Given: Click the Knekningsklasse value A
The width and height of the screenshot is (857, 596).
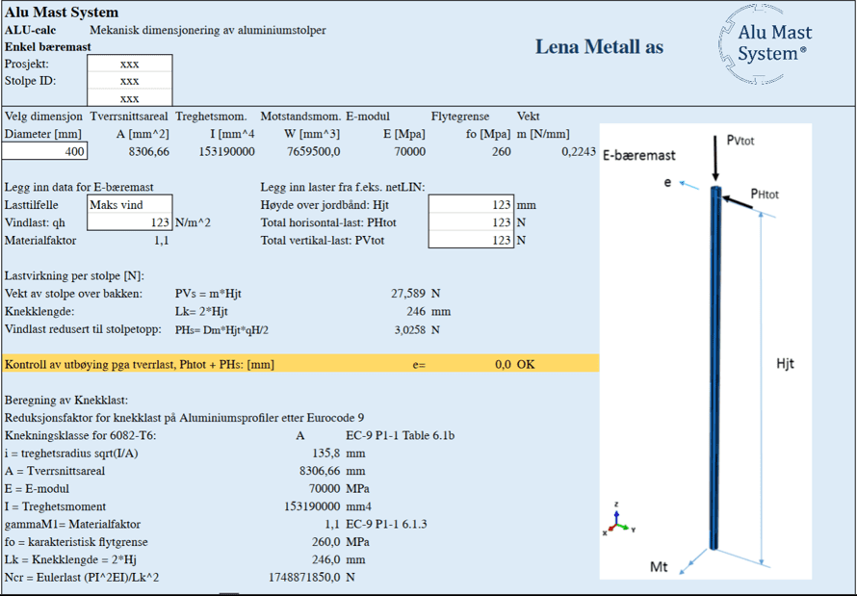Looking at the screenshot, I should [x=300, y=435].
